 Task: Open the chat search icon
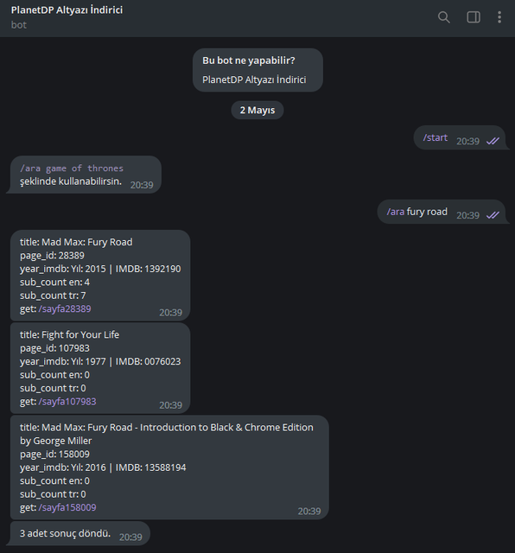[x=443, y=17]
